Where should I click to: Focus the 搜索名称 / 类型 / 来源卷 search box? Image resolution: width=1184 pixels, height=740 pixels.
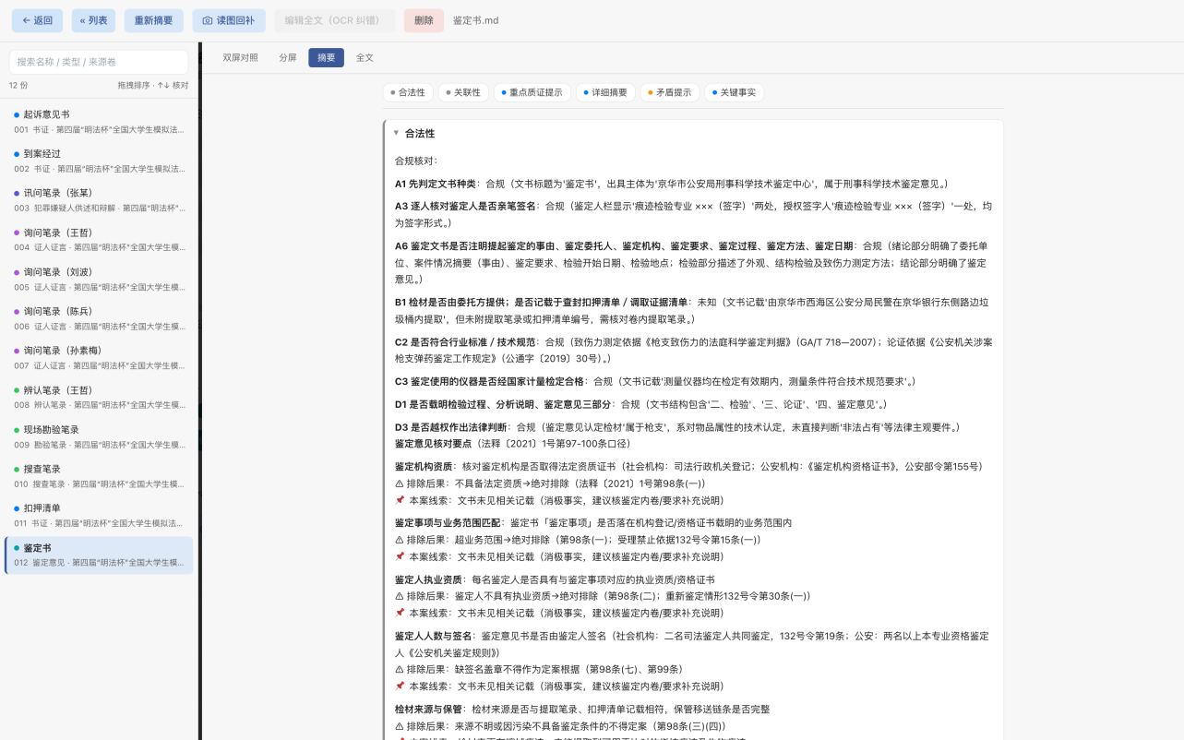point(99,62)
